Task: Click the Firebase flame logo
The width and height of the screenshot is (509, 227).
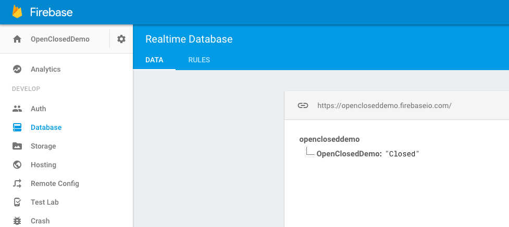Action: [17, 12]
